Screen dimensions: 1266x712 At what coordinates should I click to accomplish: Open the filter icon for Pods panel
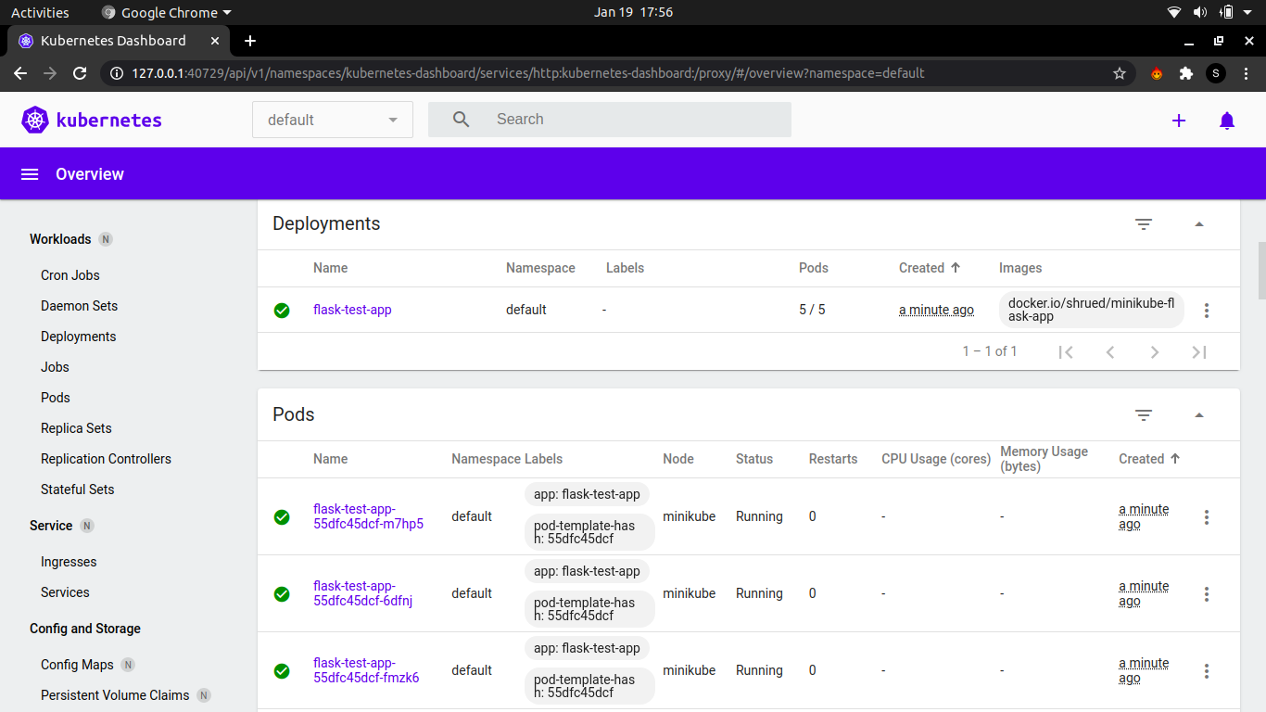(x=1143, y=415)
